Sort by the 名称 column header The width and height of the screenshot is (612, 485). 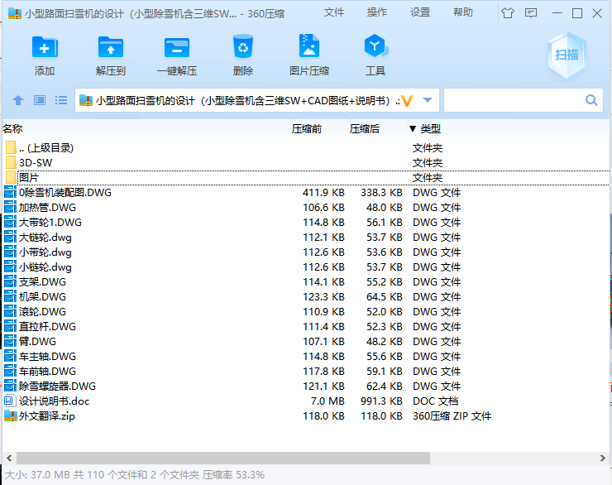pos(12,128)
